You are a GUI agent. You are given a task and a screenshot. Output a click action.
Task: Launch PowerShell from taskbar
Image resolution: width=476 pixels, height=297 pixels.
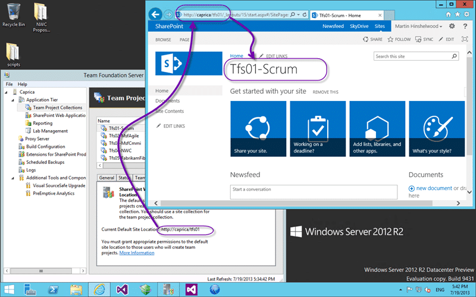(53, 290)
